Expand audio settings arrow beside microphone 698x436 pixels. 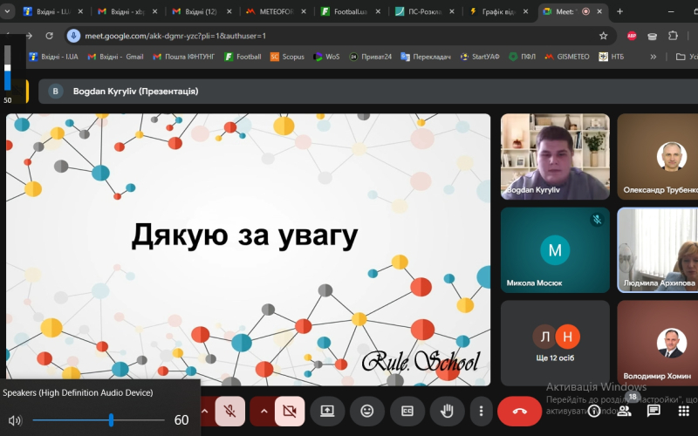[x=205, y=411]
